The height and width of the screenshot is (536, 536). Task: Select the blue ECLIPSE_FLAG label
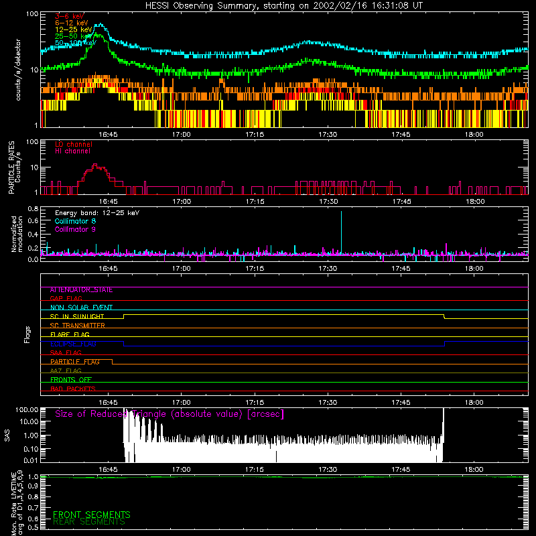click(x=73, y=344)
